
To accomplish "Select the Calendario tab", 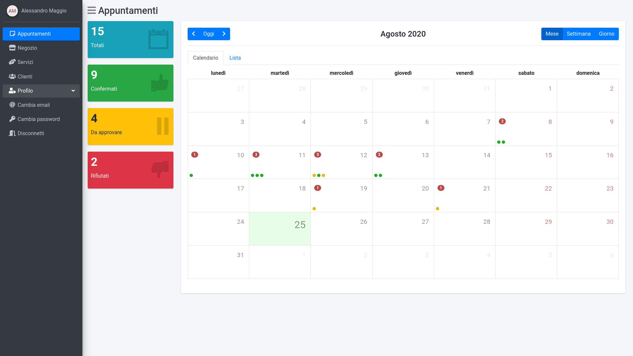I will (x=205, y=58).
